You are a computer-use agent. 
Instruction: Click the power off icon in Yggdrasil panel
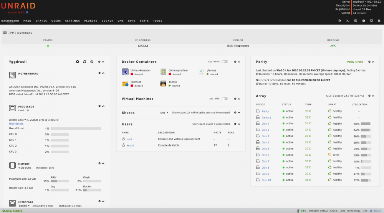[92, 62]
